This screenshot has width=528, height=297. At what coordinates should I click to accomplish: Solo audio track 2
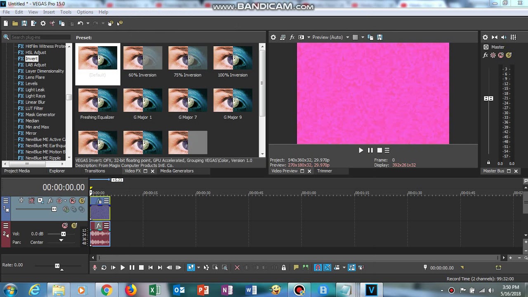74,226
